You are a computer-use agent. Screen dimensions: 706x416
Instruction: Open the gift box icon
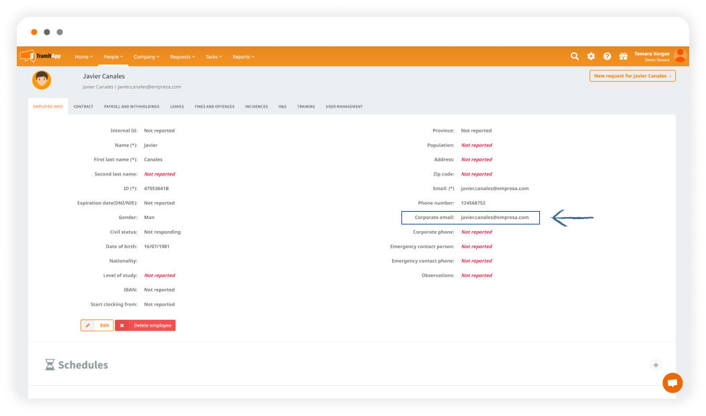[623, 56]
